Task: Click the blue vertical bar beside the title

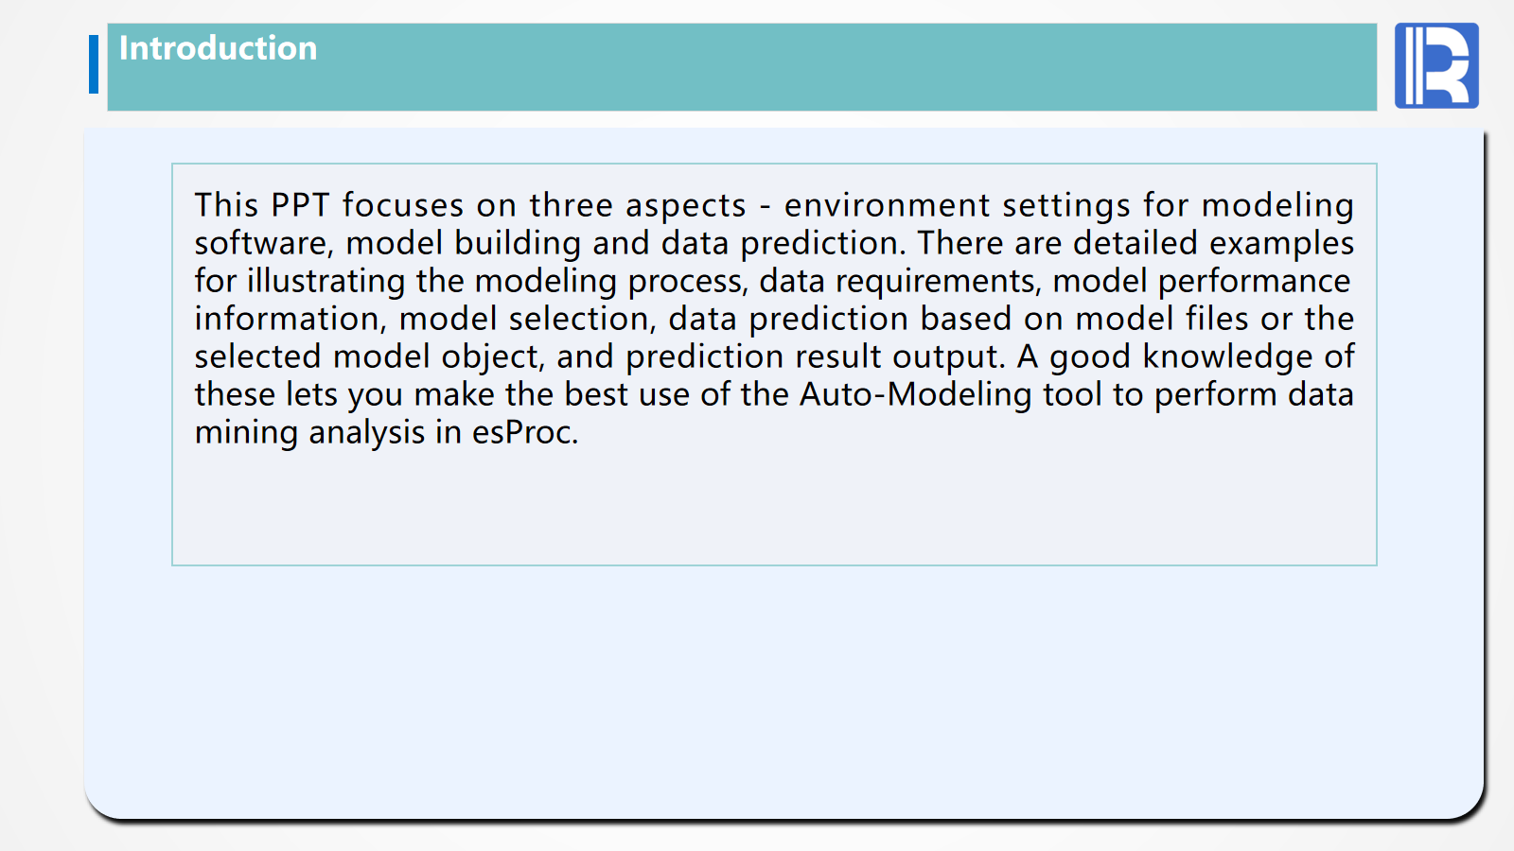Action: tap(94, 64)
